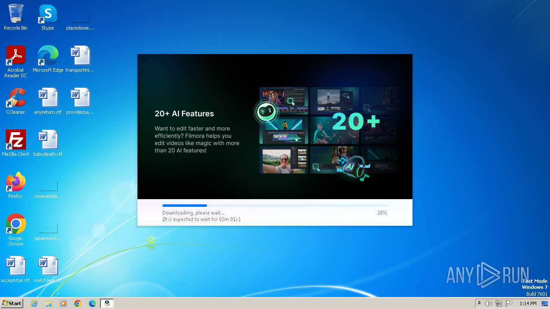
Task: Launch CCleaner from the desktop
Action: 15,101
